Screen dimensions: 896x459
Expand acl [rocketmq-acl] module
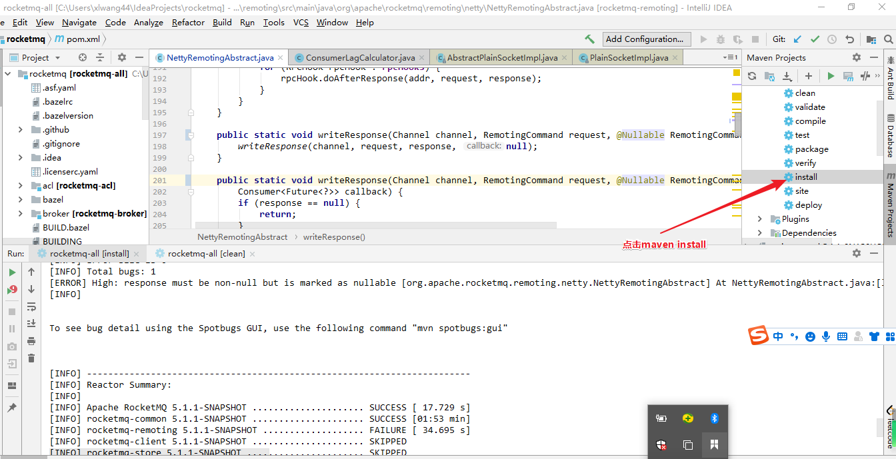[x=21, y=185]
